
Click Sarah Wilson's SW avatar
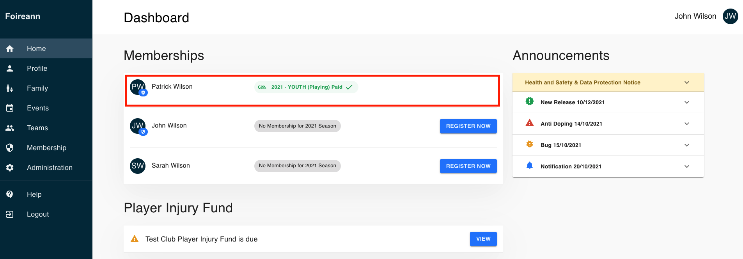tap(138, 166)
